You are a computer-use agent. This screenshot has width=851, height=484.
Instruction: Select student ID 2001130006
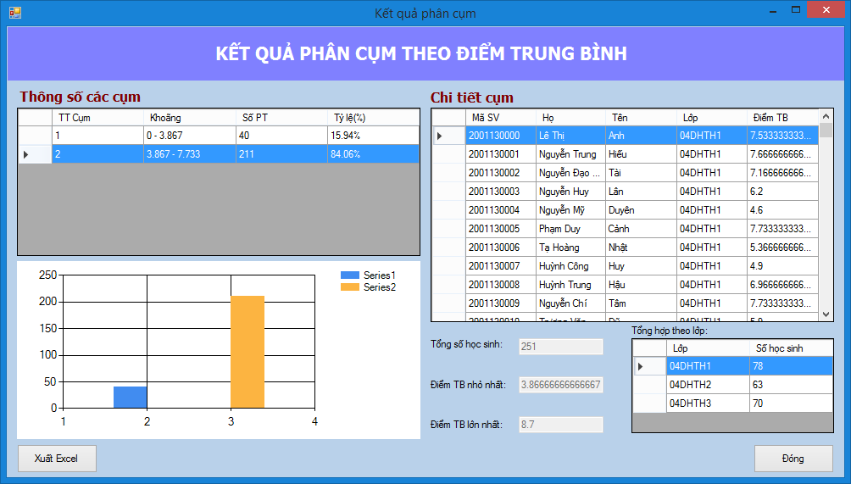tap(501, 248)
